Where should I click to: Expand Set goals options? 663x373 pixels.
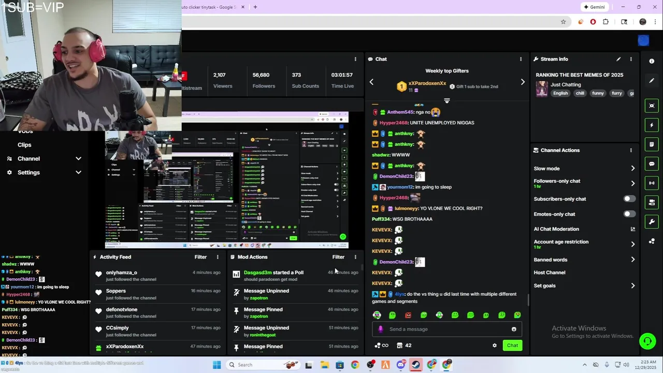click(632, 285)
